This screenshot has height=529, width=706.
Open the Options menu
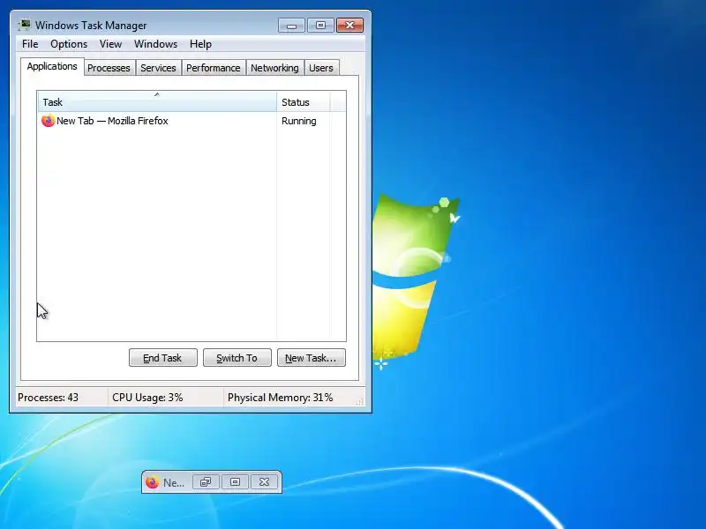(x=69, y=44)
